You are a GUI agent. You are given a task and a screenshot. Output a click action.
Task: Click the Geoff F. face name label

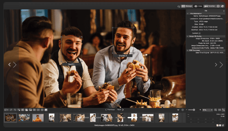pos(71,64)
